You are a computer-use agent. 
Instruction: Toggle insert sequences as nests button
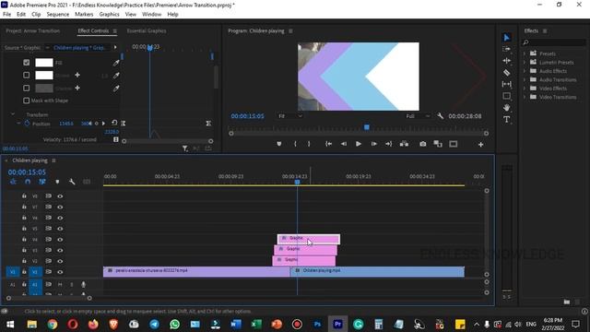coord(13,182)
